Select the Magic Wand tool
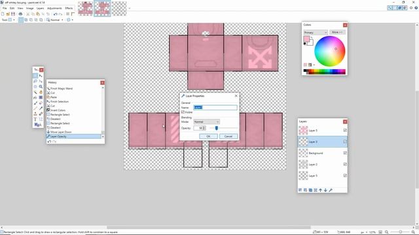 click(x=35, y=92)
